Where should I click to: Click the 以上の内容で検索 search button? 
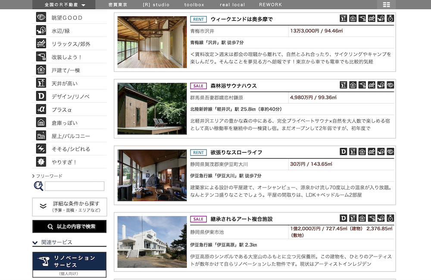click(69, 227)
